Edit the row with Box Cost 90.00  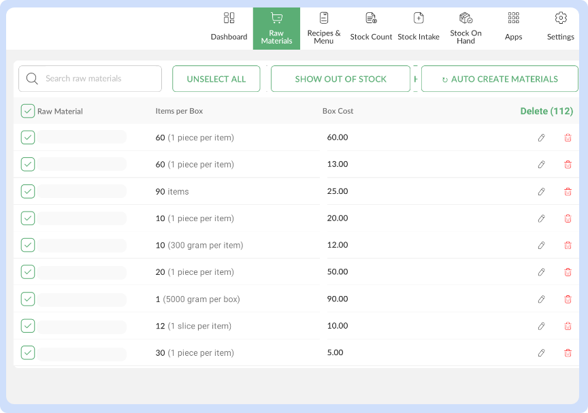[x=541, y=299]
